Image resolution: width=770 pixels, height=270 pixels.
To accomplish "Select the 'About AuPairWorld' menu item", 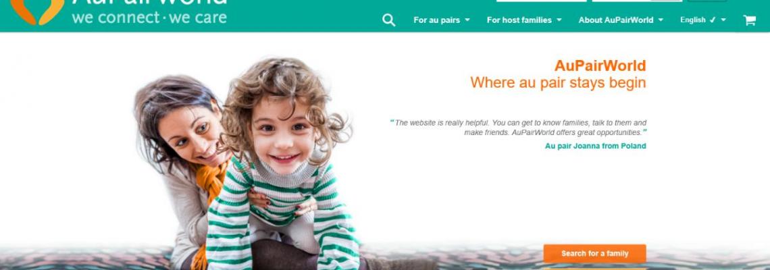I will coord(616,20).
